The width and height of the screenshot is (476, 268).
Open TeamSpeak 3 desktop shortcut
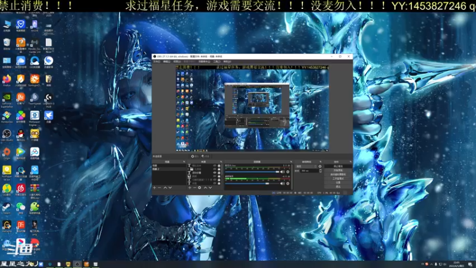point(35,98)
